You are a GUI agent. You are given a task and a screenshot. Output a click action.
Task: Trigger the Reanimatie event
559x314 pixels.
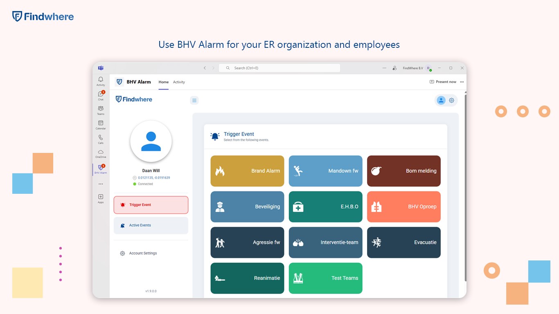click(247, 278)
